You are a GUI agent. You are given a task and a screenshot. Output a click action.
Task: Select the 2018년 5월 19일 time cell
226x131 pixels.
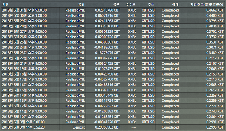pos(24,68)
